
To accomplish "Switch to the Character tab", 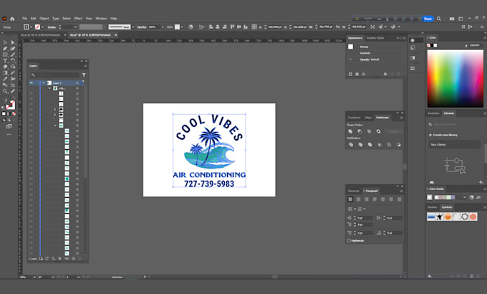I will (x=354, y=191).
